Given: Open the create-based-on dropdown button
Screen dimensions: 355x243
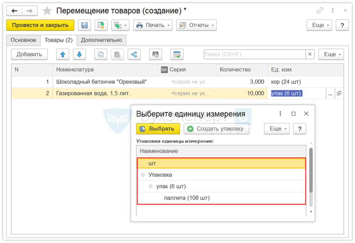Looking at the screenshot, I should pos(120,25).
